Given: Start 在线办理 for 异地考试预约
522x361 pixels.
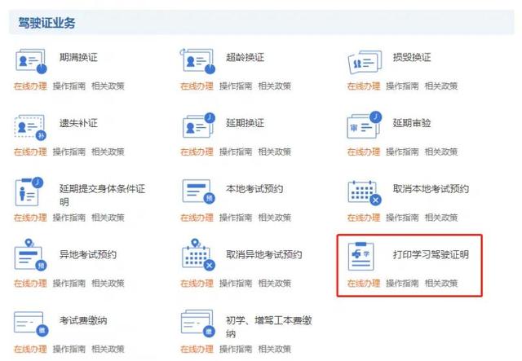Looking at the screenshot, I should coord(30,284).
